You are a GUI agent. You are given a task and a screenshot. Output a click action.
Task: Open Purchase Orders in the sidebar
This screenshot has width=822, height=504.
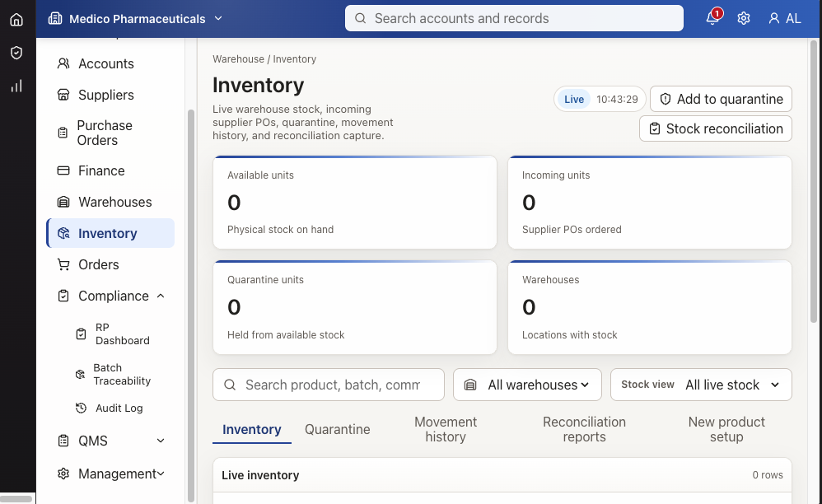(x=110, y=133)
